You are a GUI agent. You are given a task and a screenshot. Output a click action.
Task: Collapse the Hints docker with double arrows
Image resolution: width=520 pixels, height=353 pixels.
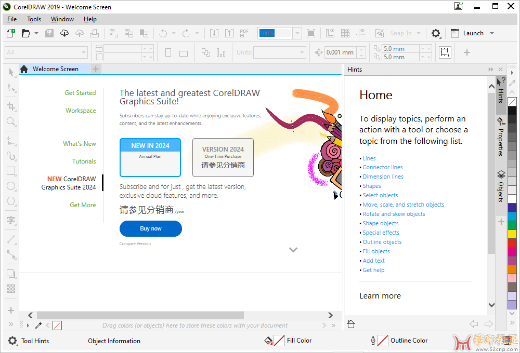coord(491,69)
